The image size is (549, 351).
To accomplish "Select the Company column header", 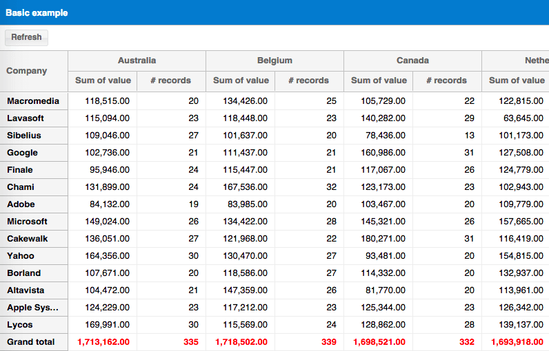I will 34,72.
